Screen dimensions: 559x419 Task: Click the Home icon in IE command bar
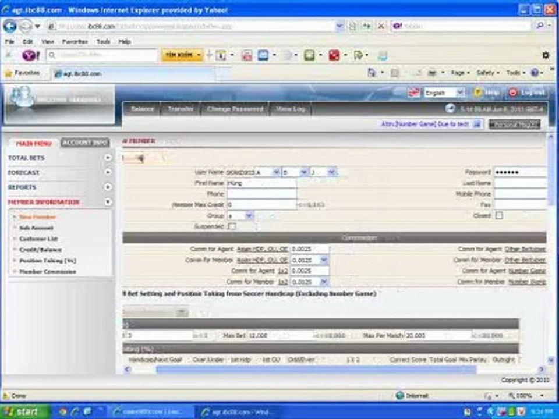click(x=372, y=73)
